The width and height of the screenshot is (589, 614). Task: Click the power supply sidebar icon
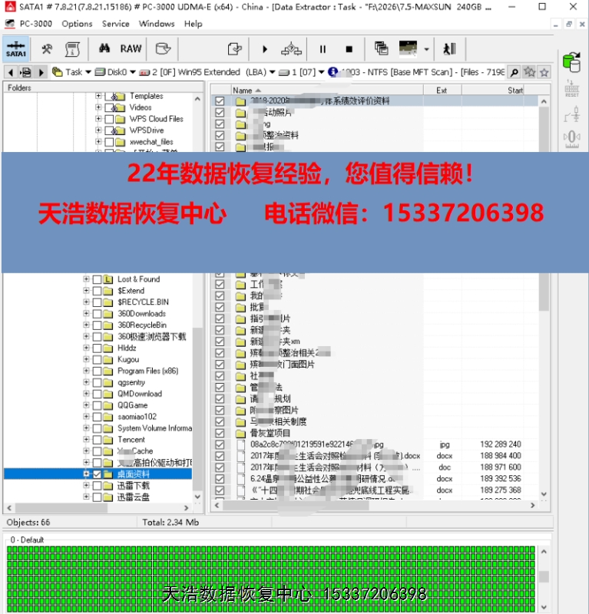point(572,114)
